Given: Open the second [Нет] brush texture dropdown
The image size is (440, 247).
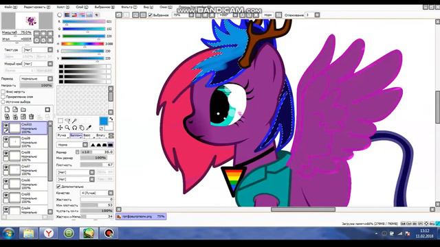Looking at the screenshot, I should click(76, 179).
